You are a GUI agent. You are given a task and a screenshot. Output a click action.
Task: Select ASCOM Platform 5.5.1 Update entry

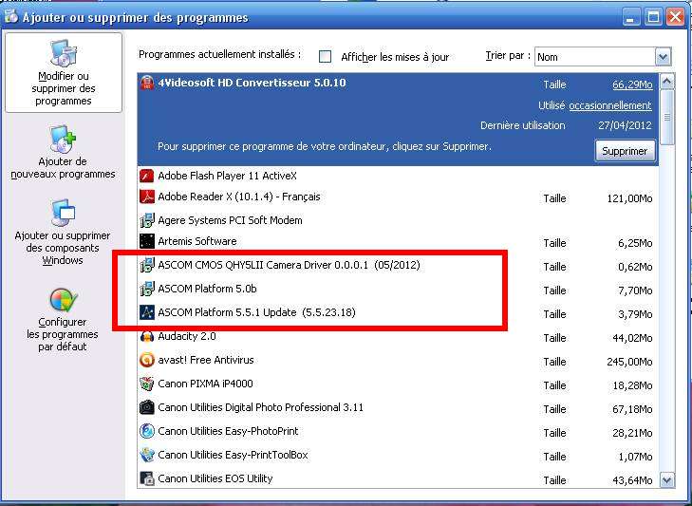point(398,312)
